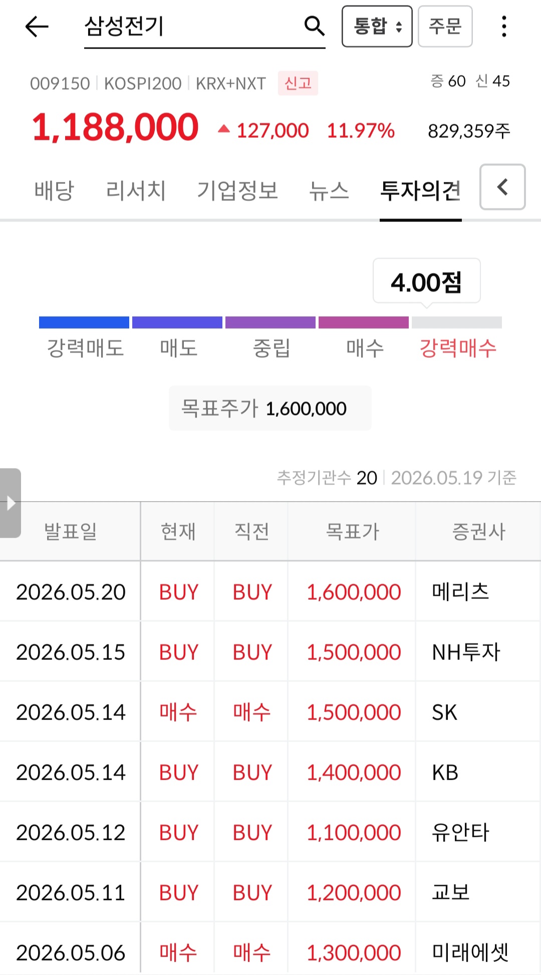Screen dimensions: 541x975
Task: Tap the date 2026.05.12
Action: (71, 833)
